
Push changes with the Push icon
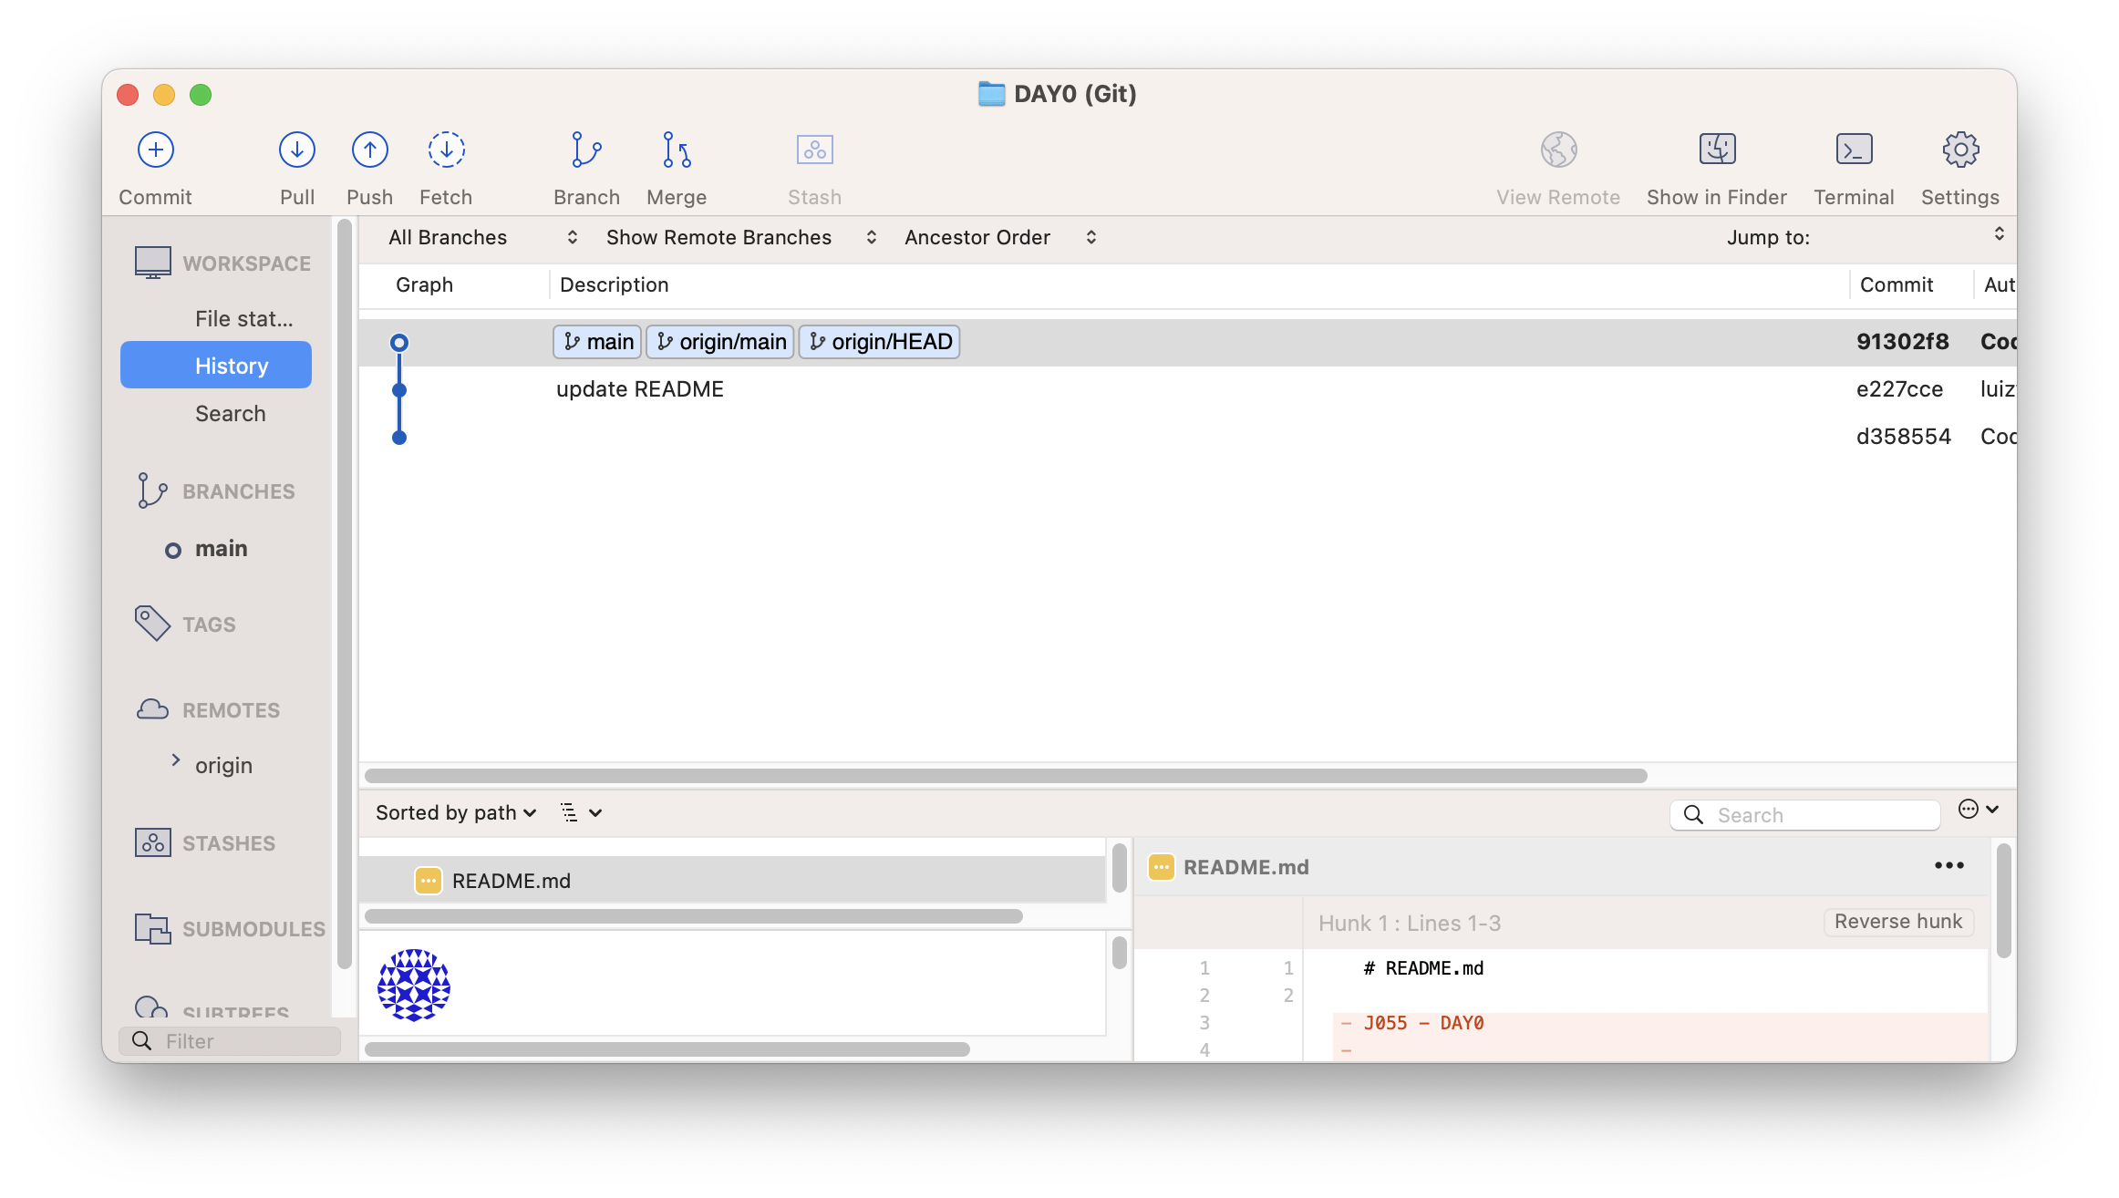point(370,150)
